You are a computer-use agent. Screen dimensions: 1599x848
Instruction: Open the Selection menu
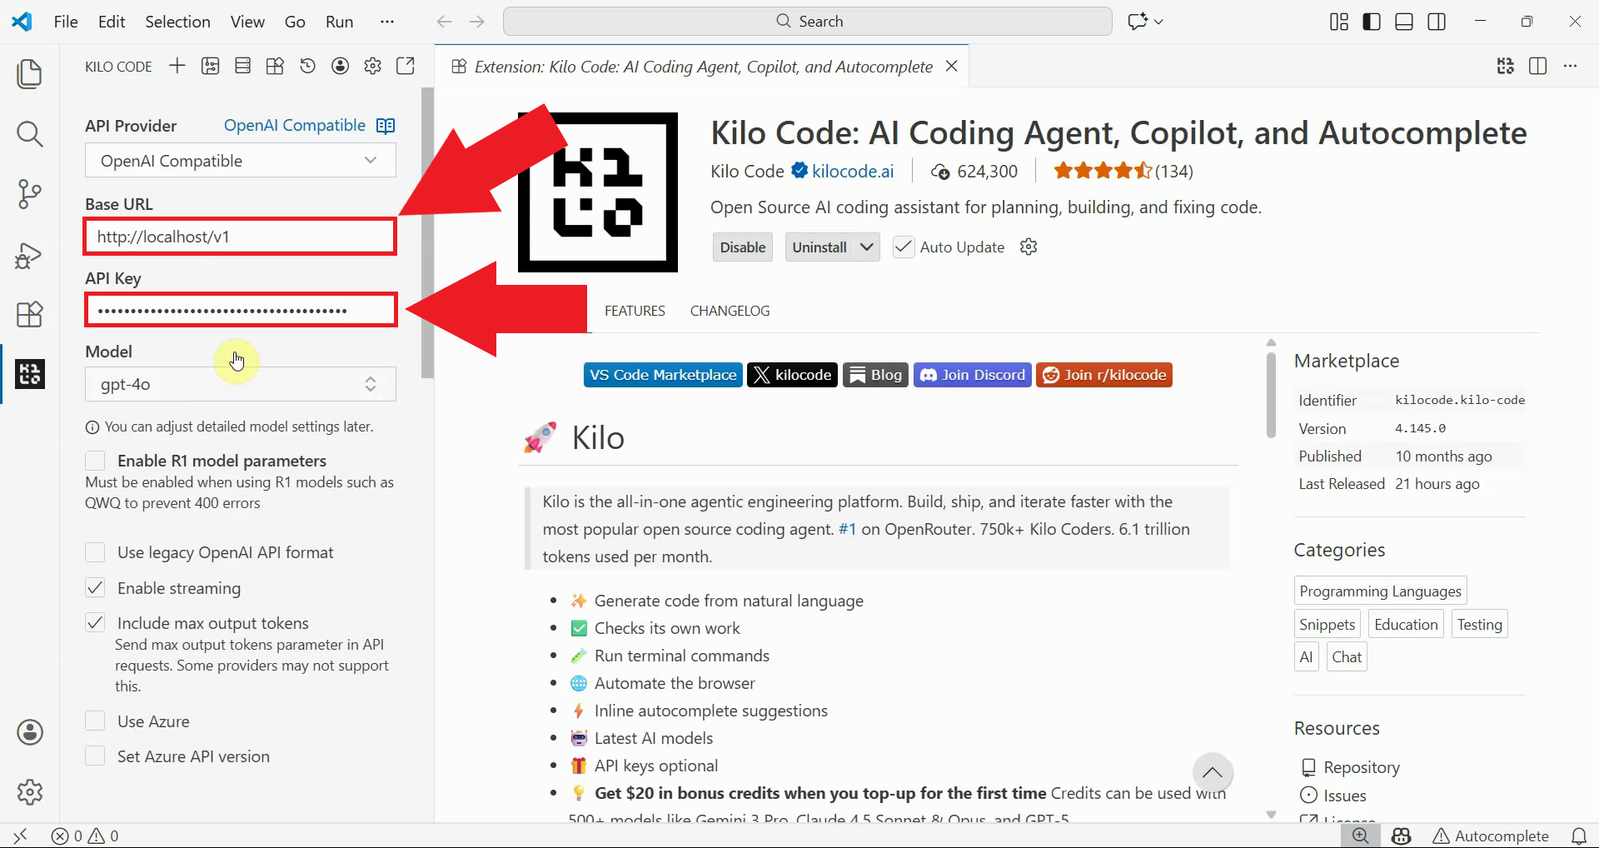click(177, 22)
